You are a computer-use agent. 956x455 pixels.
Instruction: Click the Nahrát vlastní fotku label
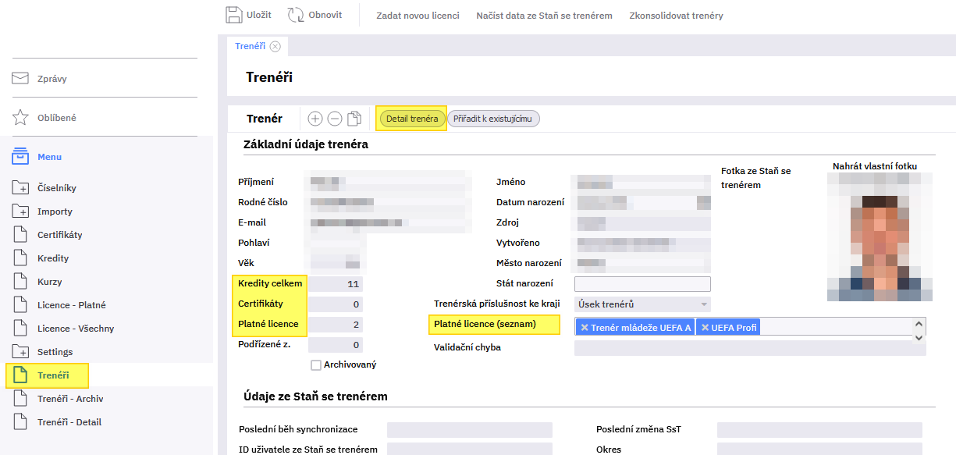[875, 165]
